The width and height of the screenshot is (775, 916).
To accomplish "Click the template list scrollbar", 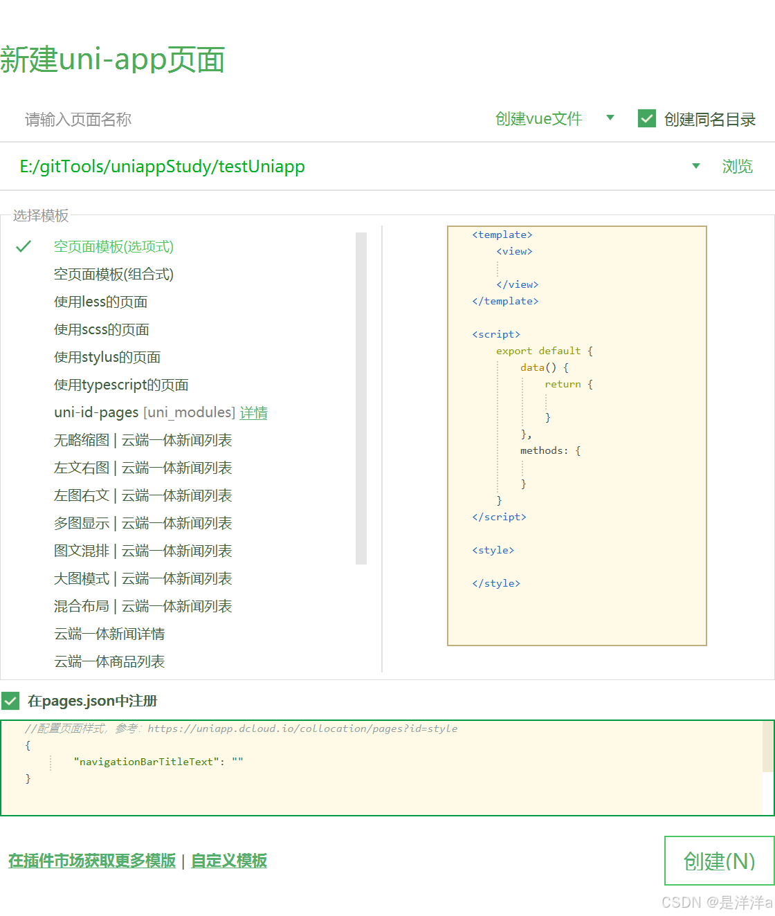I will click(361, 399).
